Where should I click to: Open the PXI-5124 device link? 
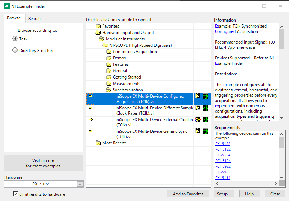tap(223, 155)
